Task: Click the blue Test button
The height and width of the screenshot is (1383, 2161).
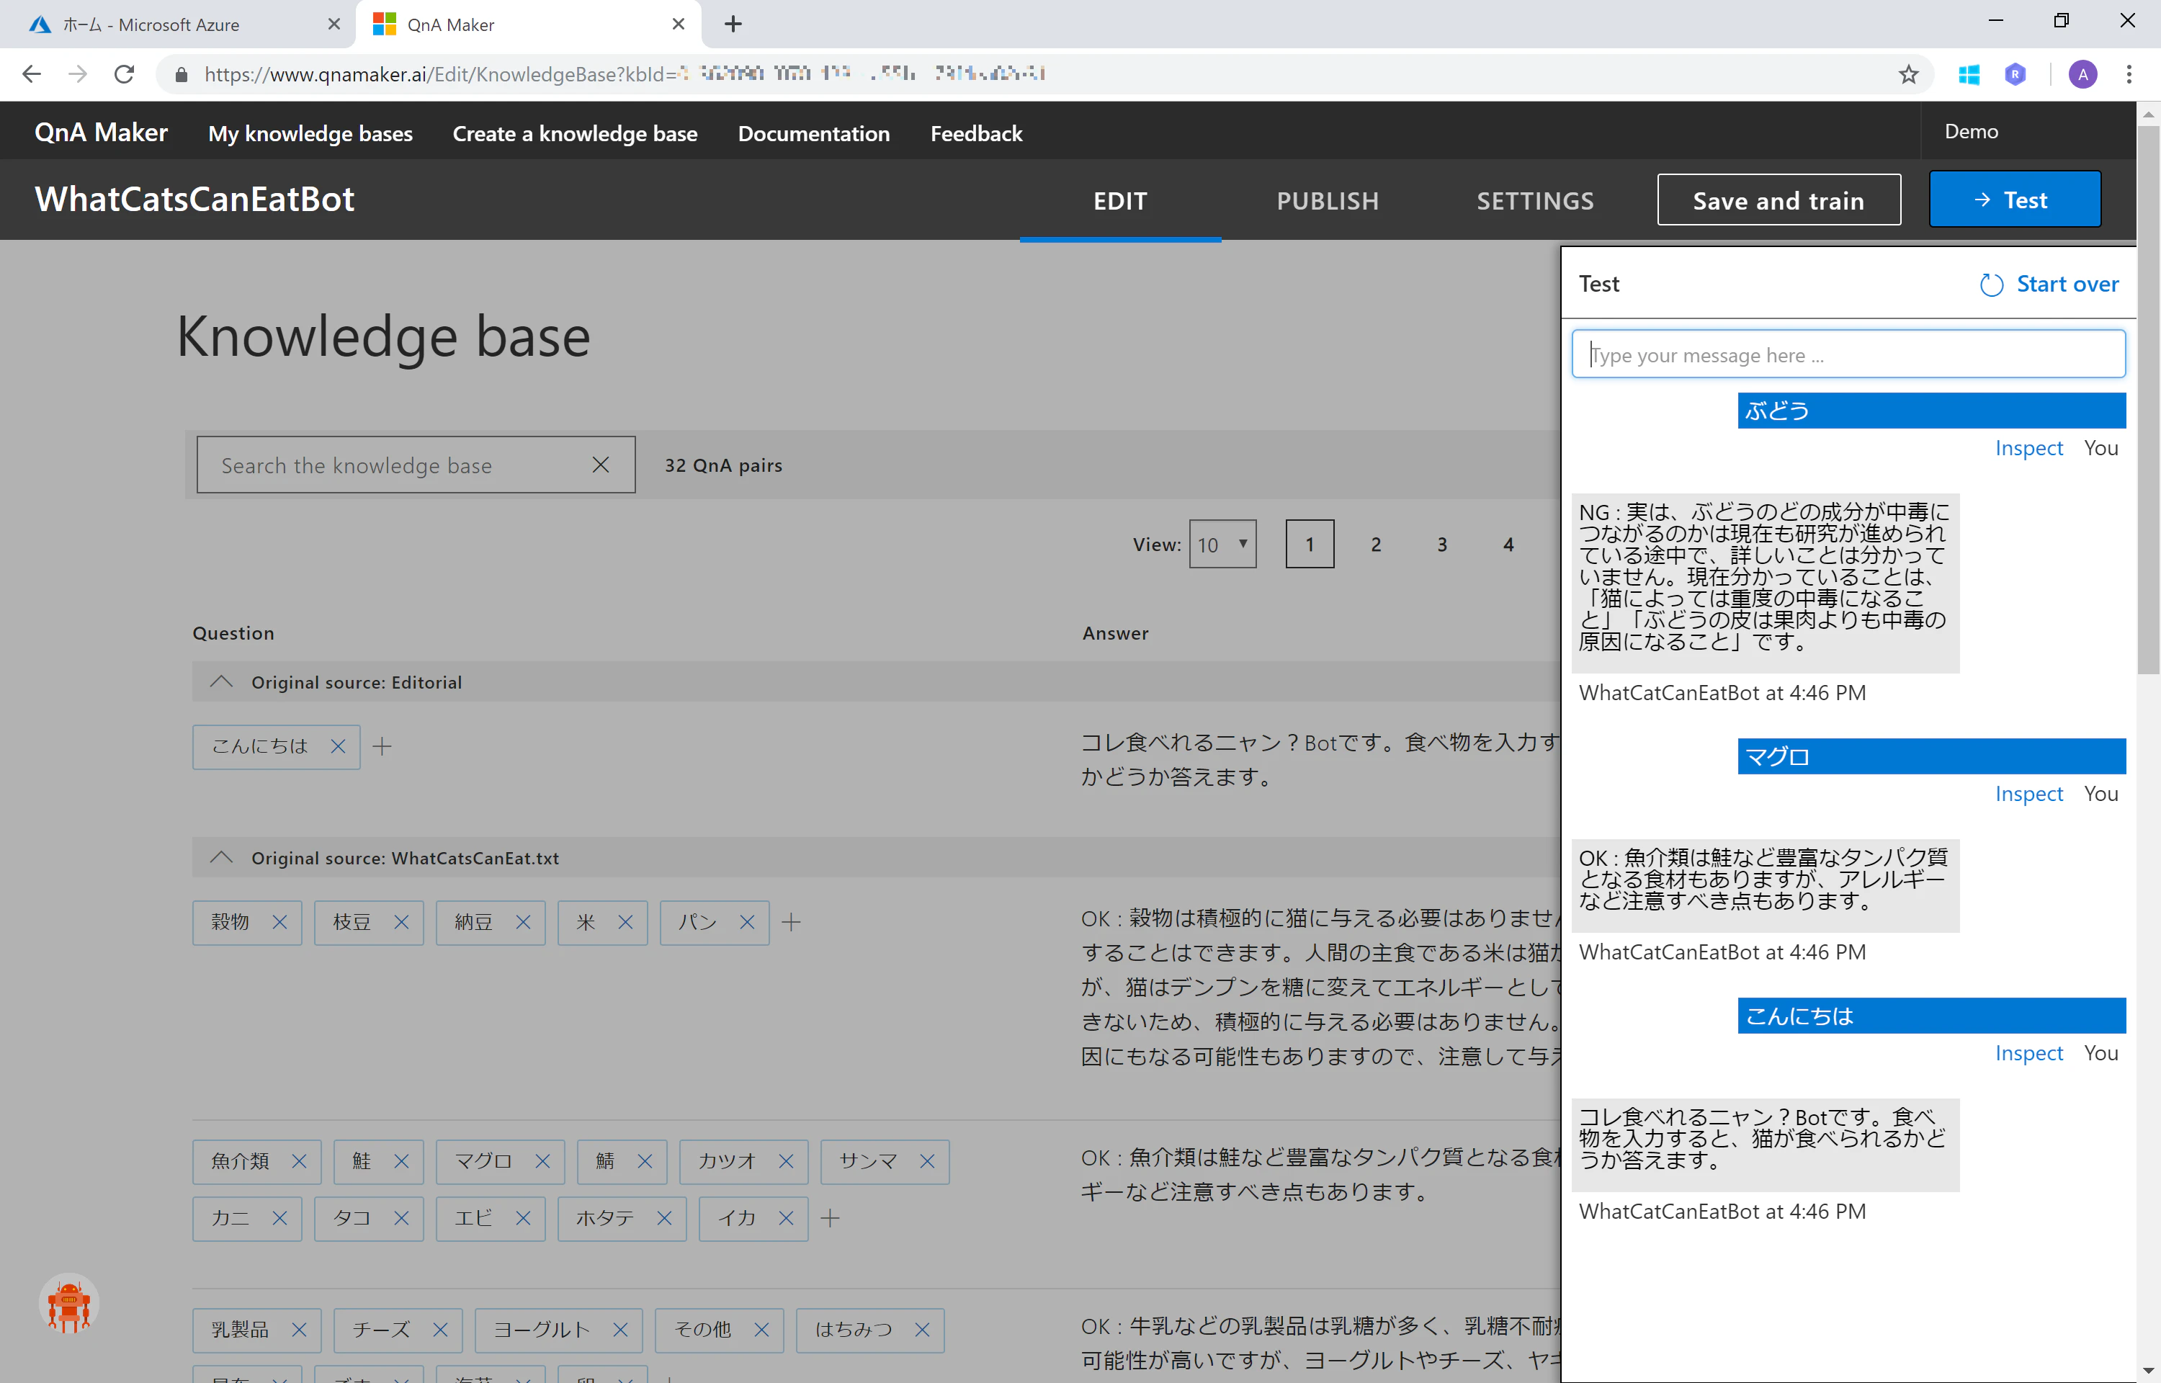Action: 2015,200
